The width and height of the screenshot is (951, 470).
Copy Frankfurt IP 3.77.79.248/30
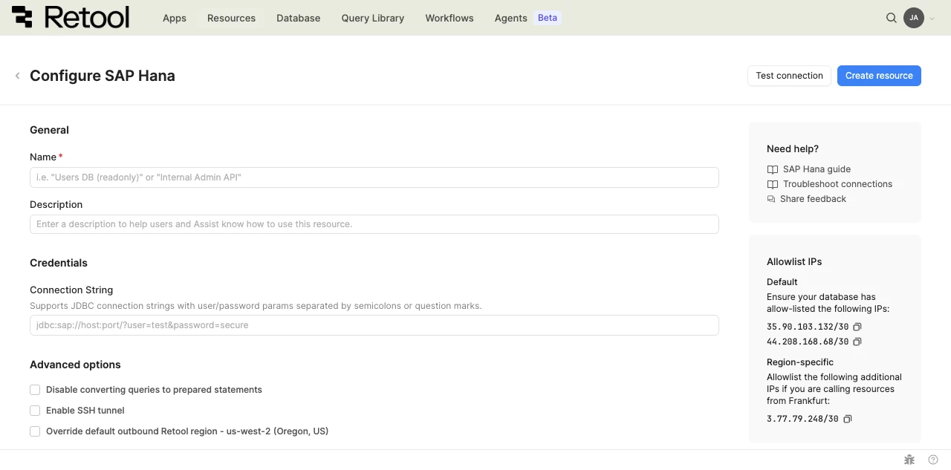(848, 419)
